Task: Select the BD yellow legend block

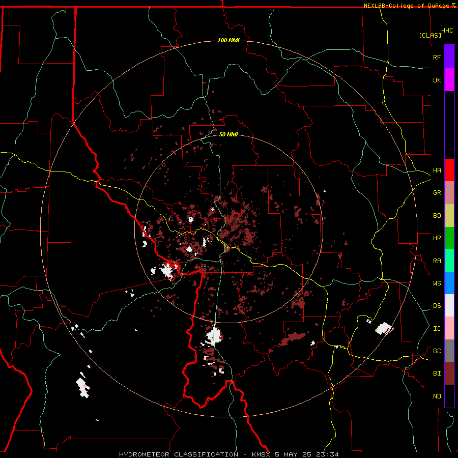Action: pyautogui.click(x=449, y=216)
